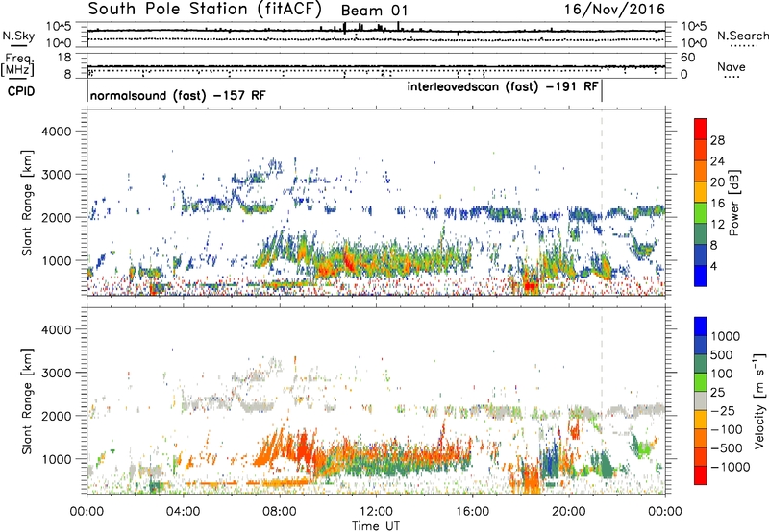769x532 pixels.
Task: Click the '28' label on Power color bar
Action: [717, 140]
